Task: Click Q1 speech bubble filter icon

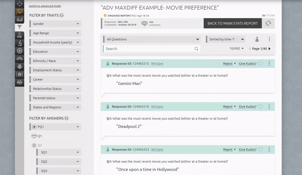Action: 34,136
